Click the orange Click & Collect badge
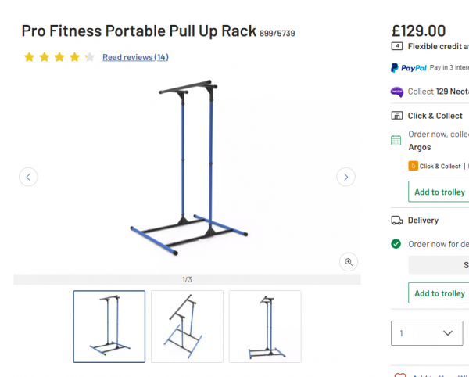Viewport: 469px width, 377px height. click(x=413, y=166)
